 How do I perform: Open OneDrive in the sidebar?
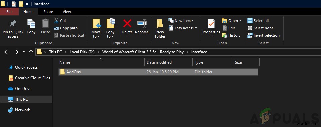pyautogui.click(x=20, y=89)
